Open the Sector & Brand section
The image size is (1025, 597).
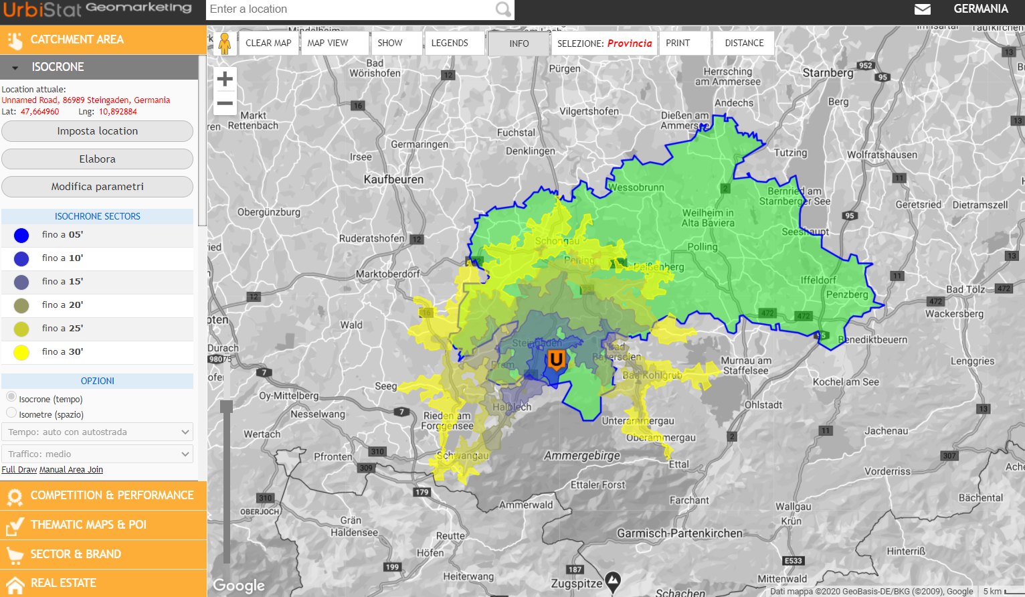[103, 554]
